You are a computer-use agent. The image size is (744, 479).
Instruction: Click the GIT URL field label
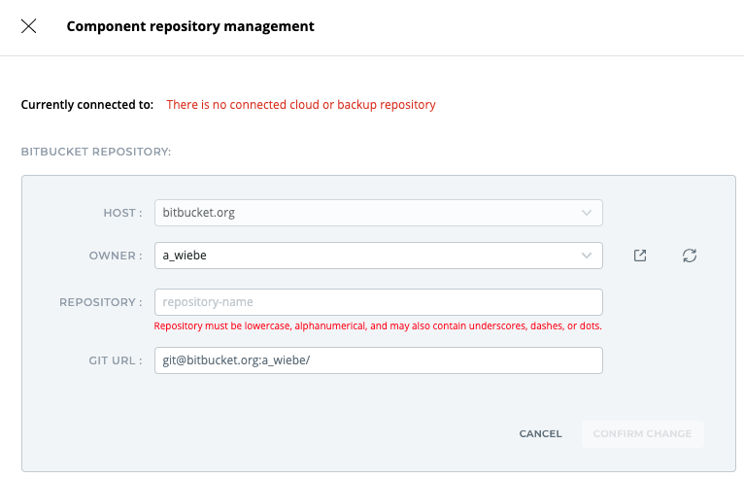point(114,360)
